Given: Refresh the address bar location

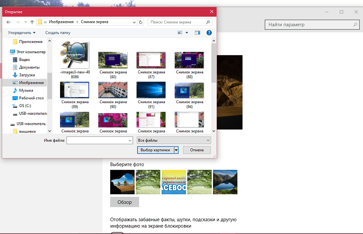Looking at the screenshot, I should 141,22.
